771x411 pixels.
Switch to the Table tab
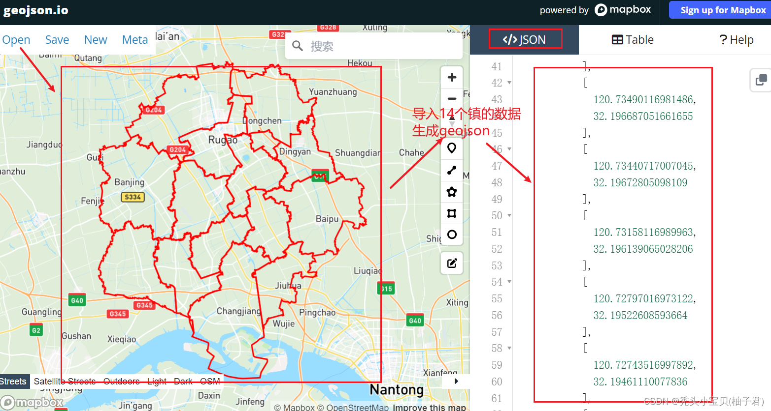coord(632,39)
